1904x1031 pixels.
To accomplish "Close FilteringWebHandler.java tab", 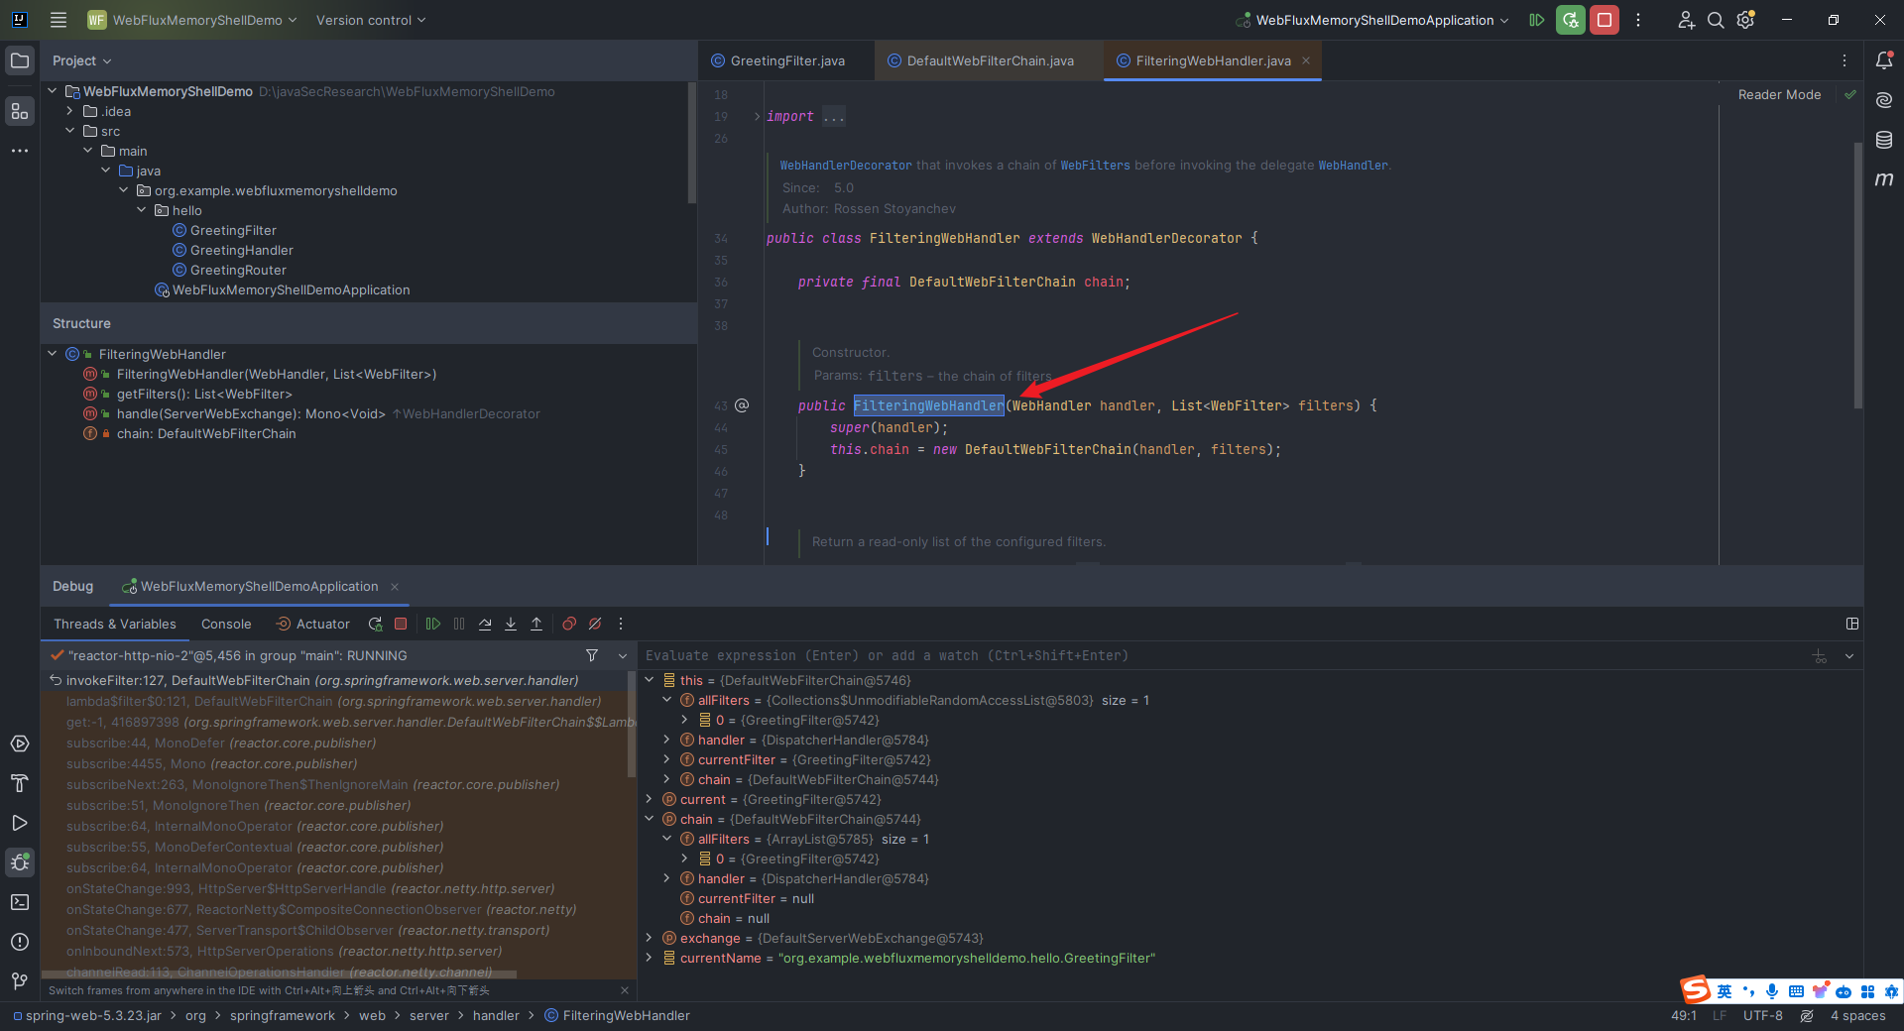I will click(1306, 60).
